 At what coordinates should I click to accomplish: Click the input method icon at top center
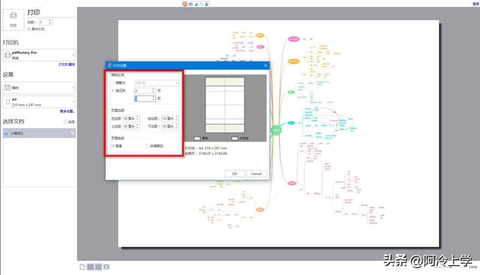[x=185, y=4]
